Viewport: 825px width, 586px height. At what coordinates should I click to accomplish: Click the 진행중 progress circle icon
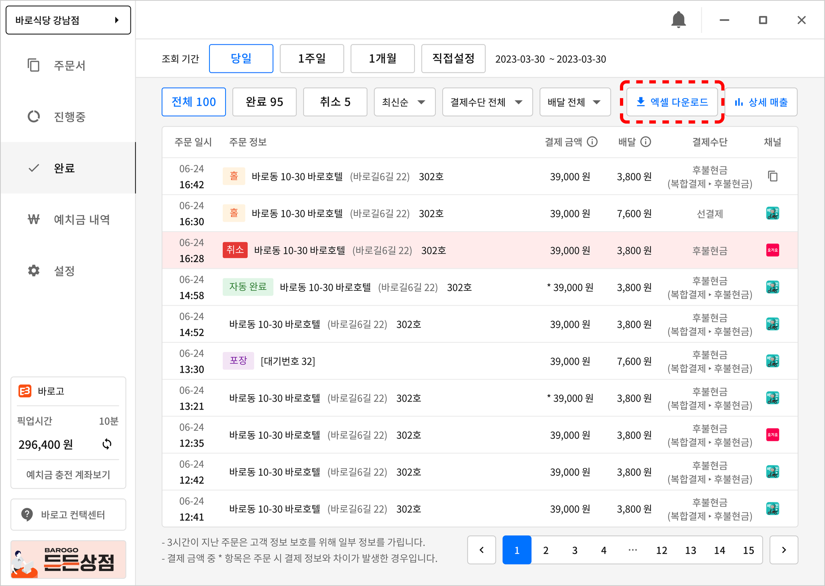(33, 117)
